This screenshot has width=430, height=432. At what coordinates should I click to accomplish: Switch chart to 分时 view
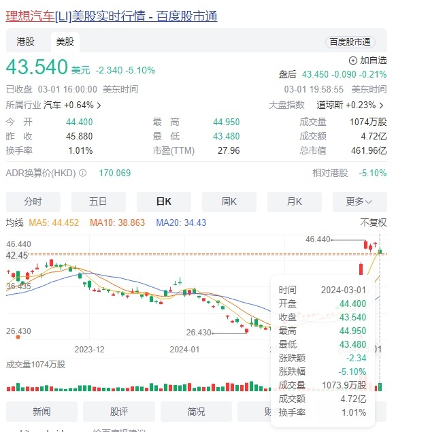pyautogui.click(x=33, y=201)
